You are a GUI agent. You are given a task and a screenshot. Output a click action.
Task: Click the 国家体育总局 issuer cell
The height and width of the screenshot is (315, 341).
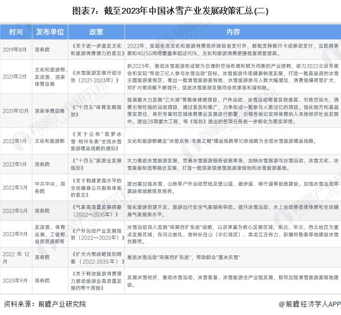coord(50,111)
